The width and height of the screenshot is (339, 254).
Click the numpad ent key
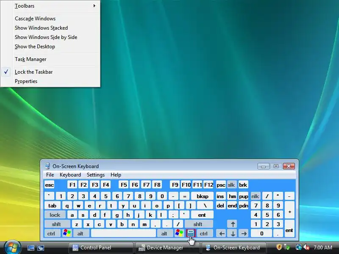(x=289, y=229)
